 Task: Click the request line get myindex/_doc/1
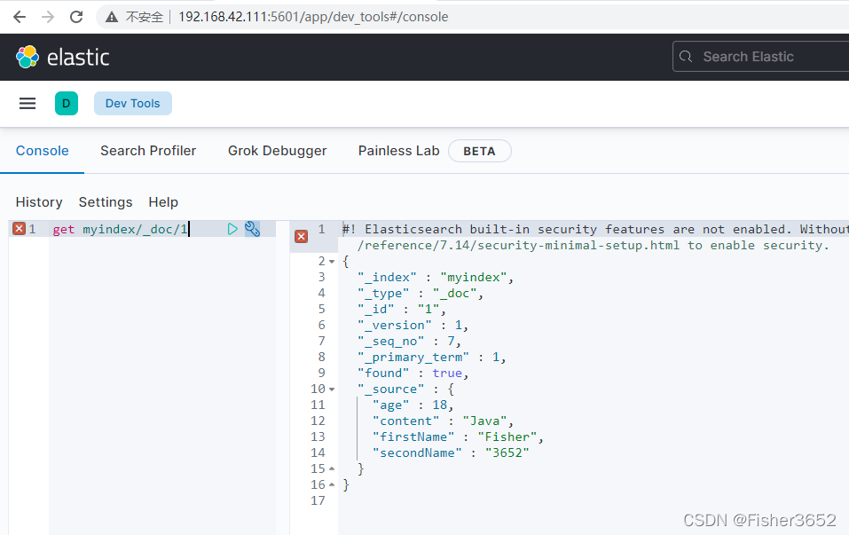click(120, 229)
